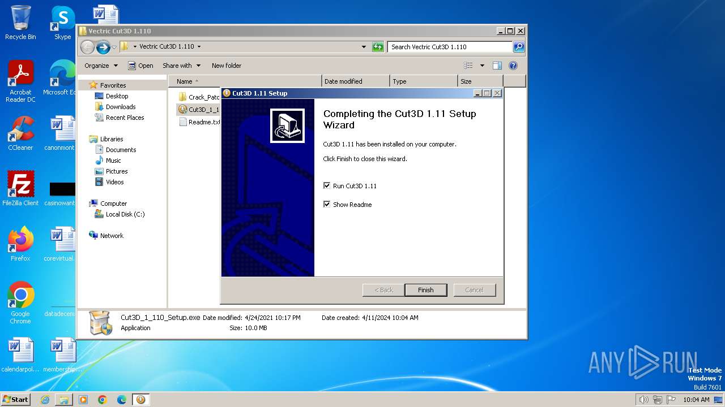Select the Cut3D_1_110_Setup file
Image resolution: width=725 pixels, height=407 pixels.
199,110
